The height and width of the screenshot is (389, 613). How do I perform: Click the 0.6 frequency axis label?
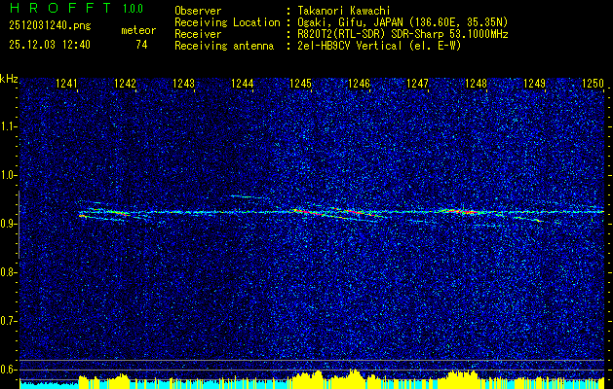[7, 370]
